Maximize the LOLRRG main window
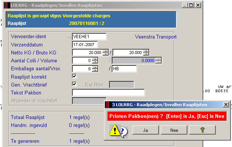Image resolution: width=232 pixels, height=147 pixels. click(191, 5)
